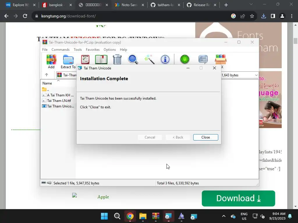Screen dimensions: 298x223
Task: Click the WinRAR View book icon
Action: point(101,60)
